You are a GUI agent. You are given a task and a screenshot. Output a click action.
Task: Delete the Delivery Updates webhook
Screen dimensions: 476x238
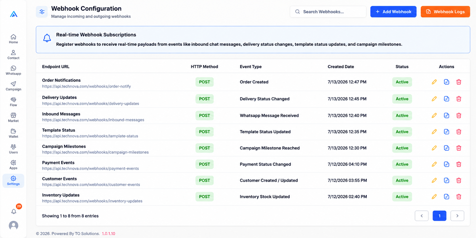pos(459,99)
